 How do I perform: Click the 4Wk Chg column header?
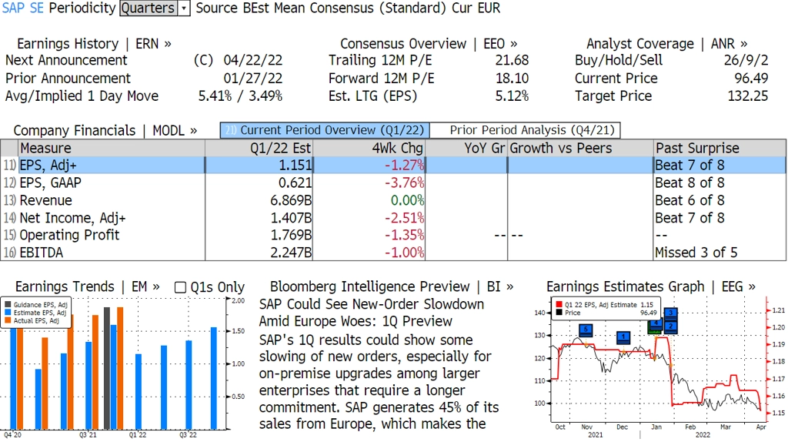click(369, 149)
